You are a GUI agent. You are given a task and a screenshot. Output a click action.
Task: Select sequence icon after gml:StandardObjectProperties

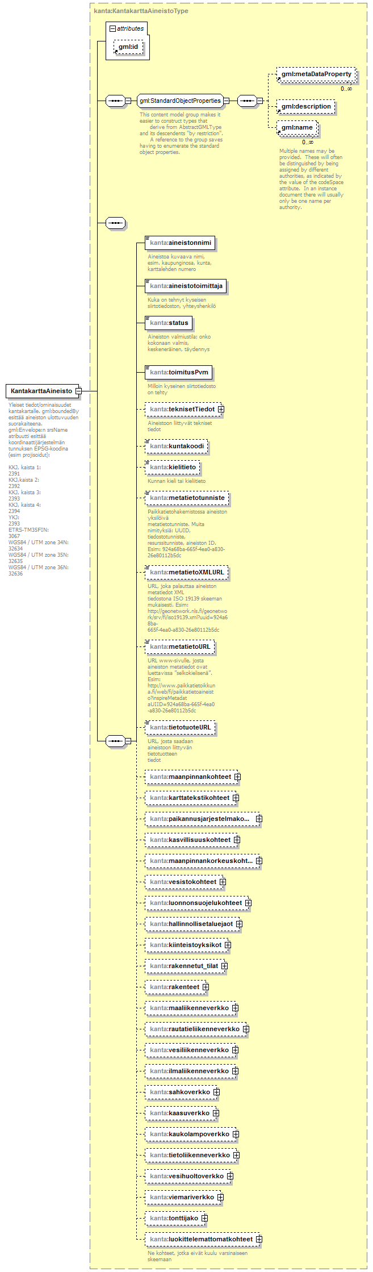[246, 101]
